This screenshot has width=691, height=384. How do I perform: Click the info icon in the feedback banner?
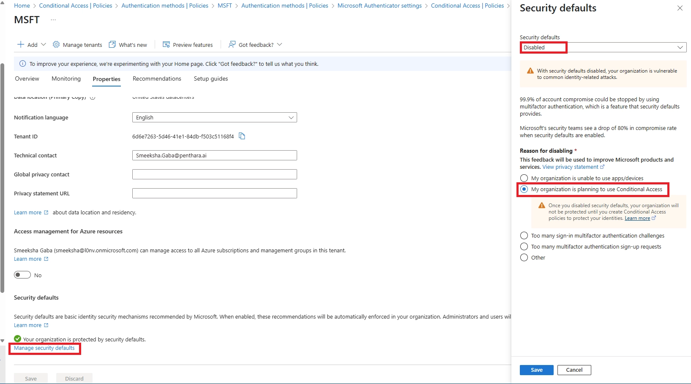(23, 64)
